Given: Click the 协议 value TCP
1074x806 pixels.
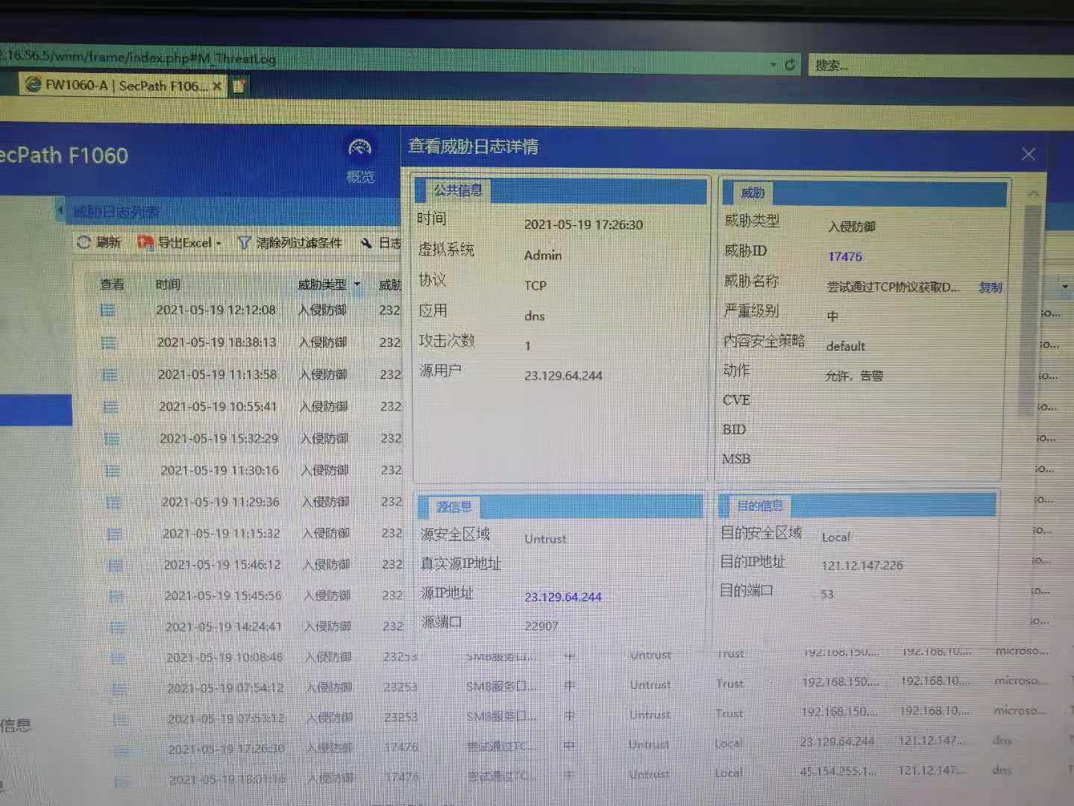Looking at the screenshot, I should click(536, 286).
